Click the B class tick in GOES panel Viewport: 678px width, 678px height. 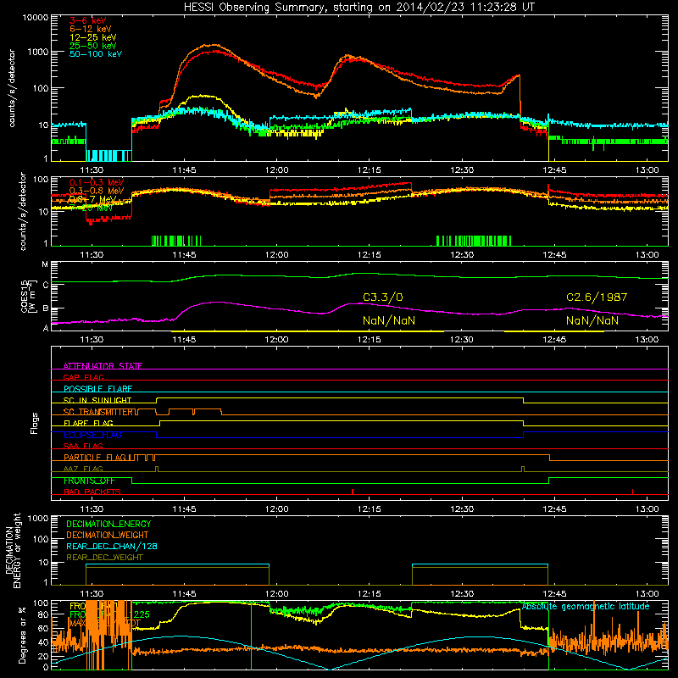45,308
